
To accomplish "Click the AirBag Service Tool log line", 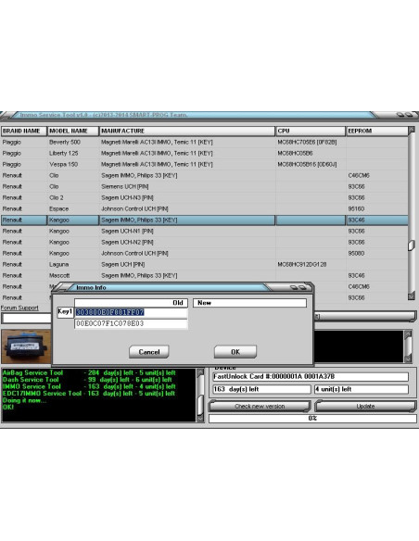I will pos(89,372).
